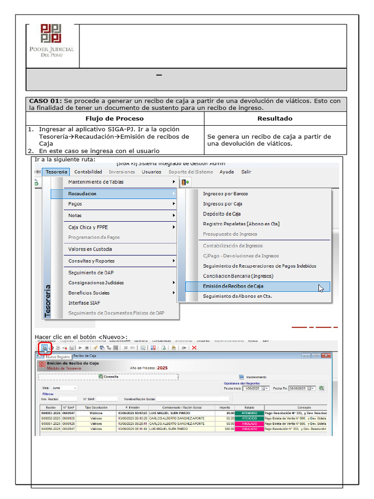
Task: Open the Contabilidad menu
Action: (88, 172)
